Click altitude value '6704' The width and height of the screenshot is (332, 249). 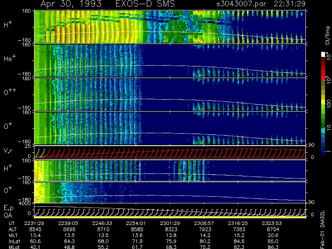point(273,229)
